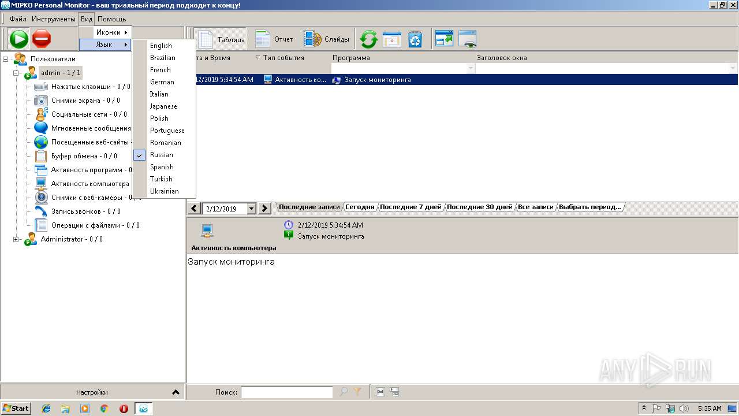Click the search magnifier icon
739x416 pixels.
(344, 392)
